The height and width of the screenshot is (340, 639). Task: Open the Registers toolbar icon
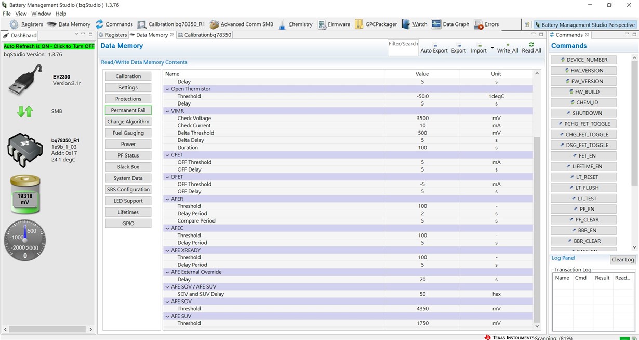pos(26,24)
